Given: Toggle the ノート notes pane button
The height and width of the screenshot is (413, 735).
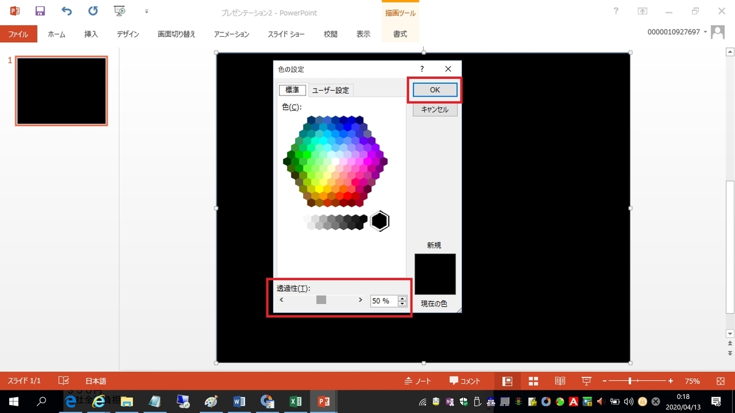Looking at the screenshot, I should (418, 381).
